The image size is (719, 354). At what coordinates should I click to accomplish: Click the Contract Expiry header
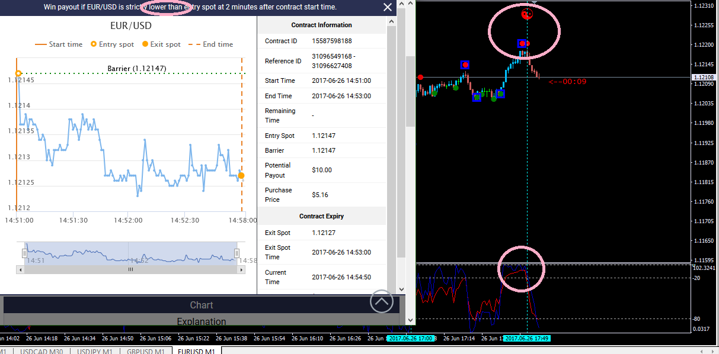pos(321,216)
